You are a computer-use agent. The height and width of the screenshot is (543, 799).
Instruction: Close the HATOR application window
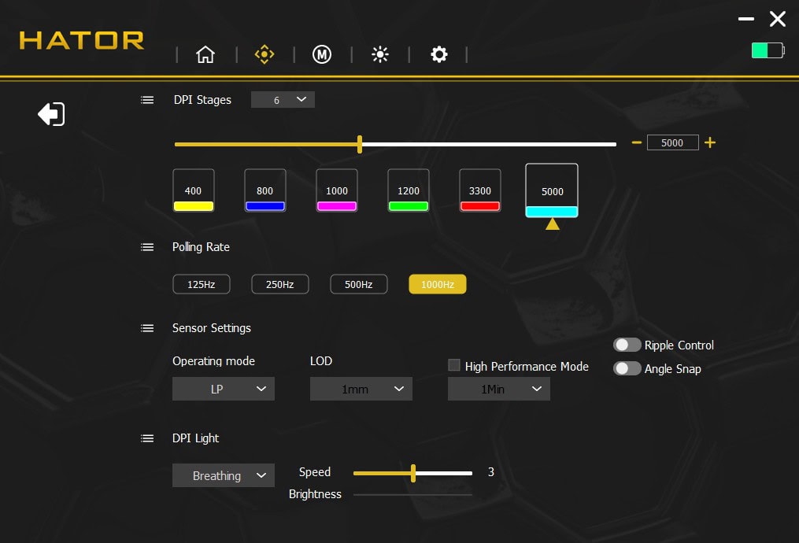[x=778, y=20]
